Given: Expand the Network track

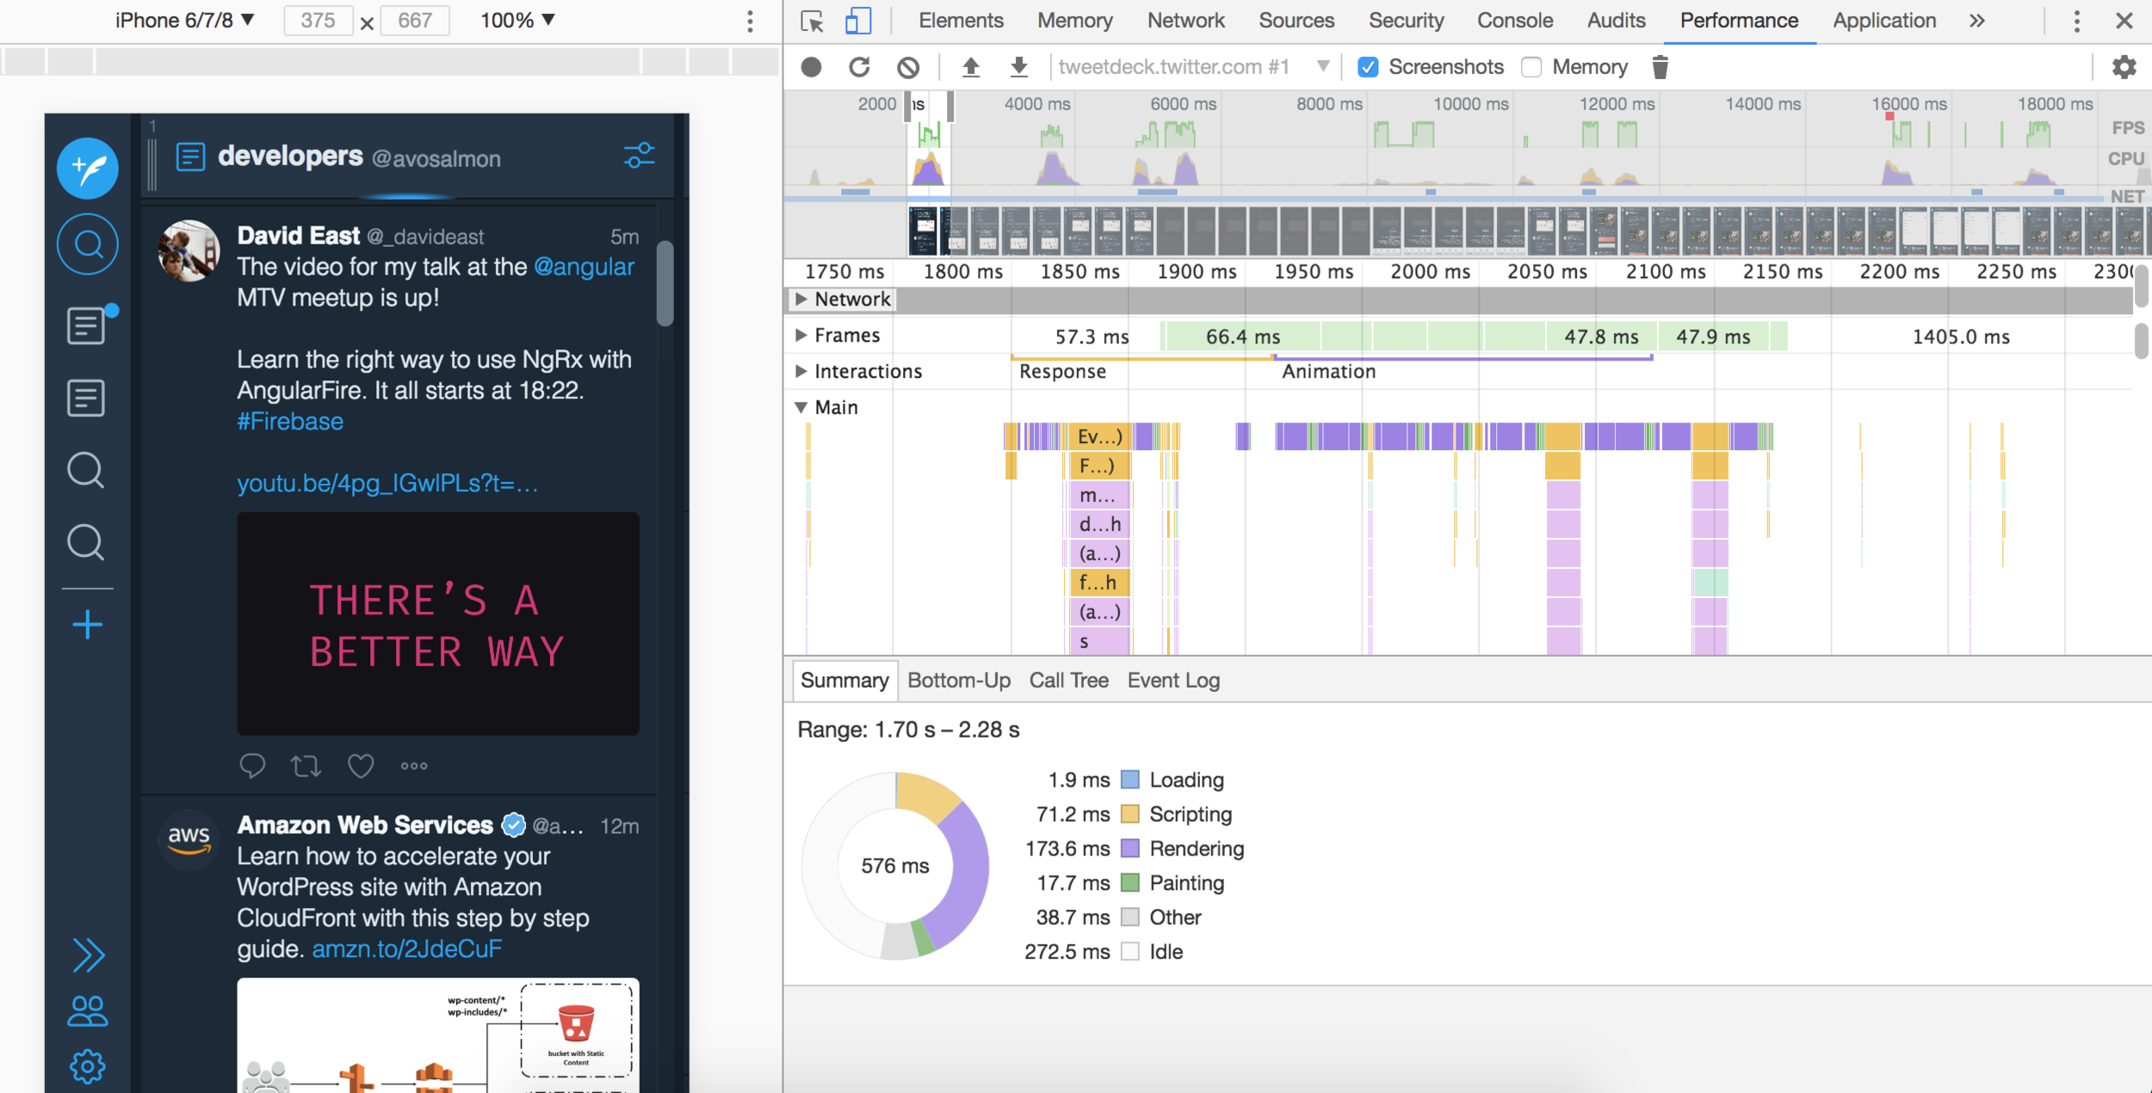Looking at the screenshot, I should click(x=801, y=299).
